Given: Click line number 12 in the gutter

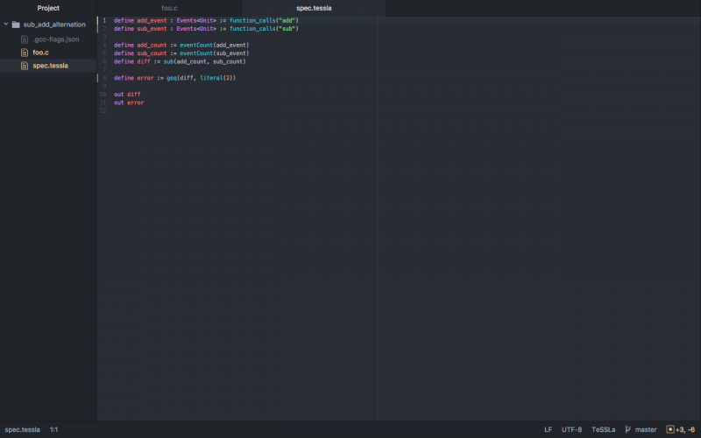Looking at the screenshot, I should click(103, 111).
